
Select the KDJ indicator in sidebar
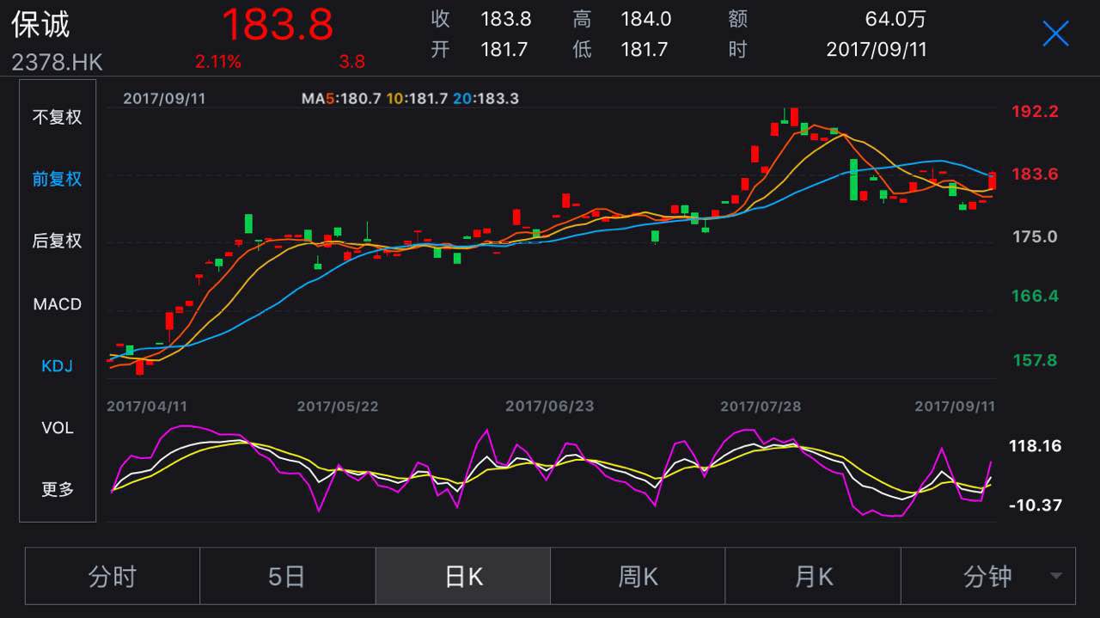pyautogui.click(x=57, y=365)
